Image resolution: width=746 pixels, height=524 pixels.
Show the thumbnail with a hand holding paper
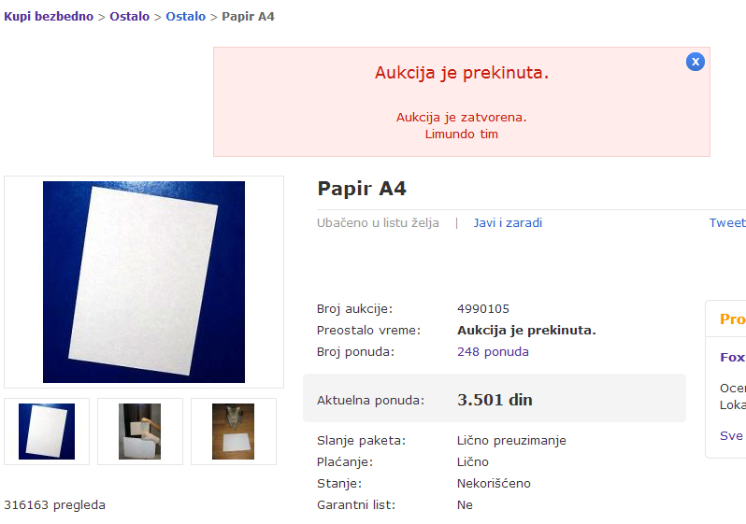pyautogui.click(x=140, y=432)
